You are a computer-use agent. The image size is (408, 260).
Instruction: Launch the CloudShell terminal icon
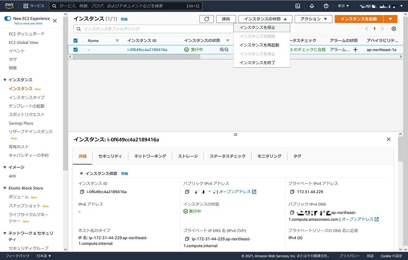[x=298, y=6]
